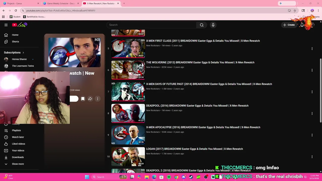This screenshot has width=322, height=181.
Task: Open the Student bookmark
Action: [x=15, y=17]
